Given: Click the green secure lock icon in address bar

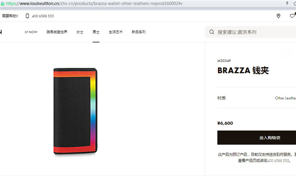Looking at the screenshot, I should (x=2, y=3).
